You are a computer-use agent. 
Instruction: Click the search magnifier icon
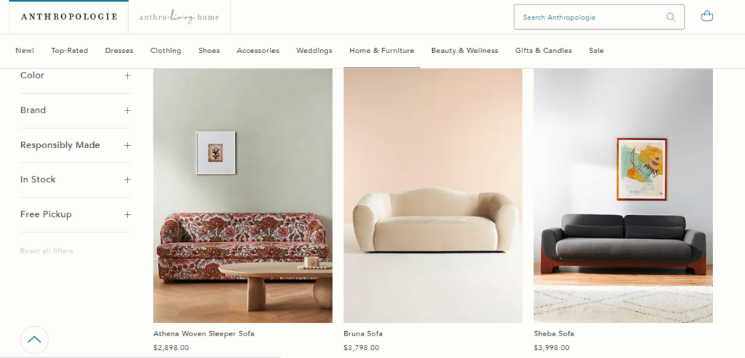(670, 17)
